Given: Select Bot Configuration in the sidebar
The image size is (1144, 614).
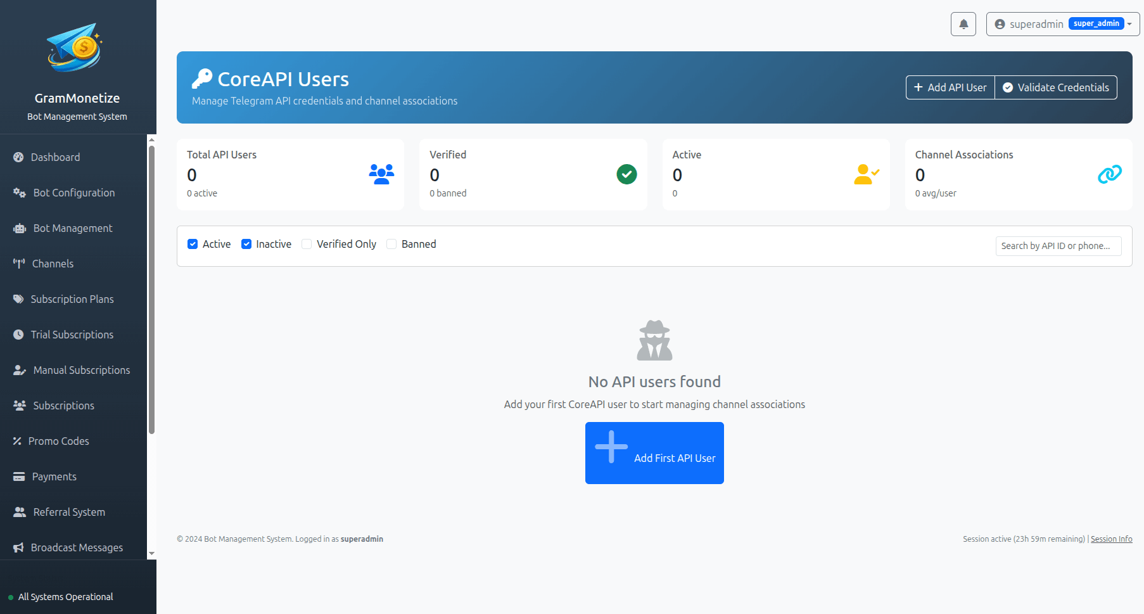Looking at the screenshot, I should [x=74, y=192].
